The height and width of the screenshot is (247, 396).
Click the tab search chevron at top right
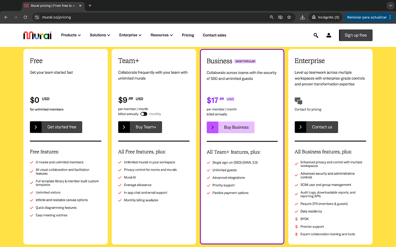tap(391, 5)
